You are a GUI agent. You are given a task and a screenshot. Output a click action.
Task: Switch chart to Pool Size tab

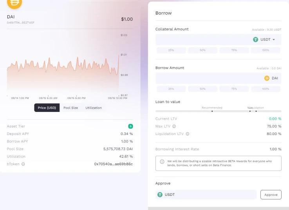pos(70,108)
